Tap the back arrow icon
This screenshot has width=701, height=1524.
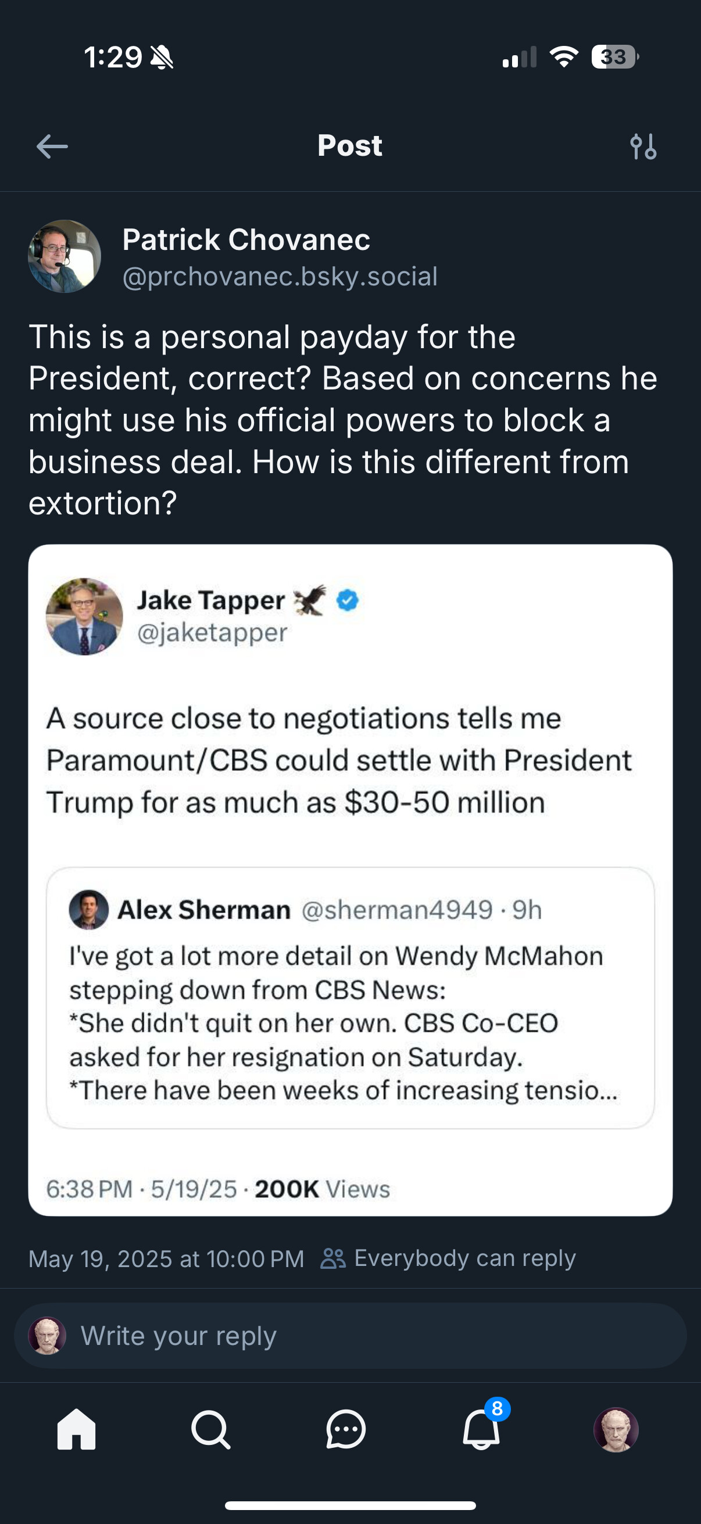coord(52,146)
